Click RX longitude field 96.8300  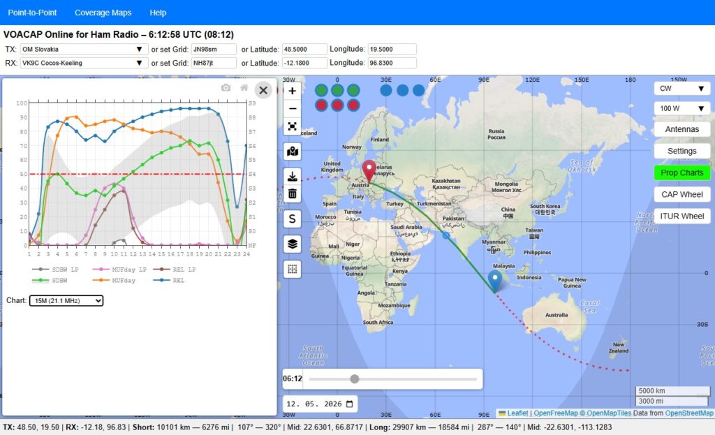[x=392, y=63]
